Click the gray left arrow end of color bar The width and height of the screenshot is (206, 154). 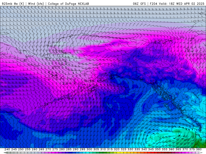pyautogui.click(x=5, y=153)
